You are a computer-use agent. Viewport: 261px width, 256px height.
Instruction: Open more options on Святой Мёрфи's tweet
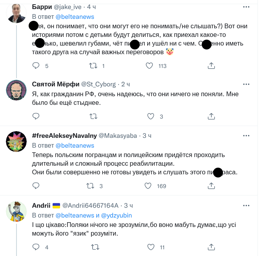(246, 84)
